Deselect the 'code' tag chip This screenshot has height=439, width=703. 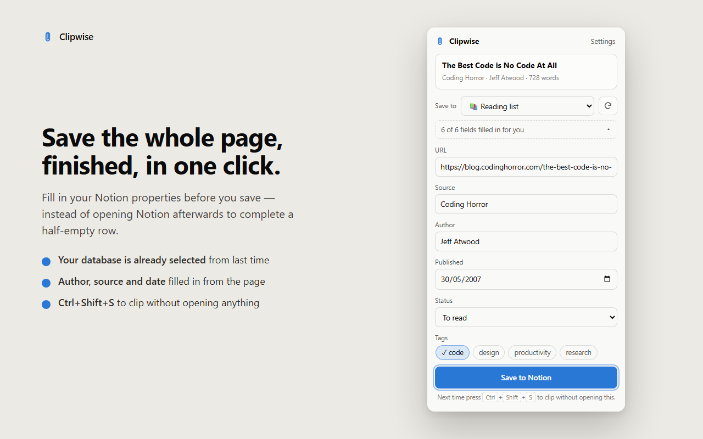coord(453,352)
